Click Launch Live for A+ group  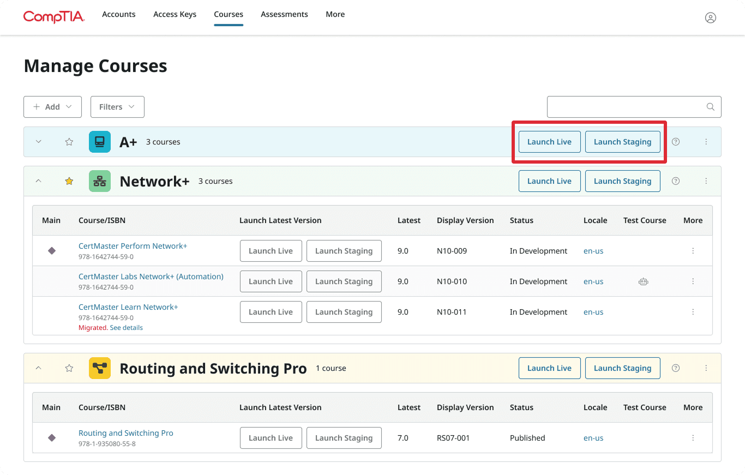(550, 142)
